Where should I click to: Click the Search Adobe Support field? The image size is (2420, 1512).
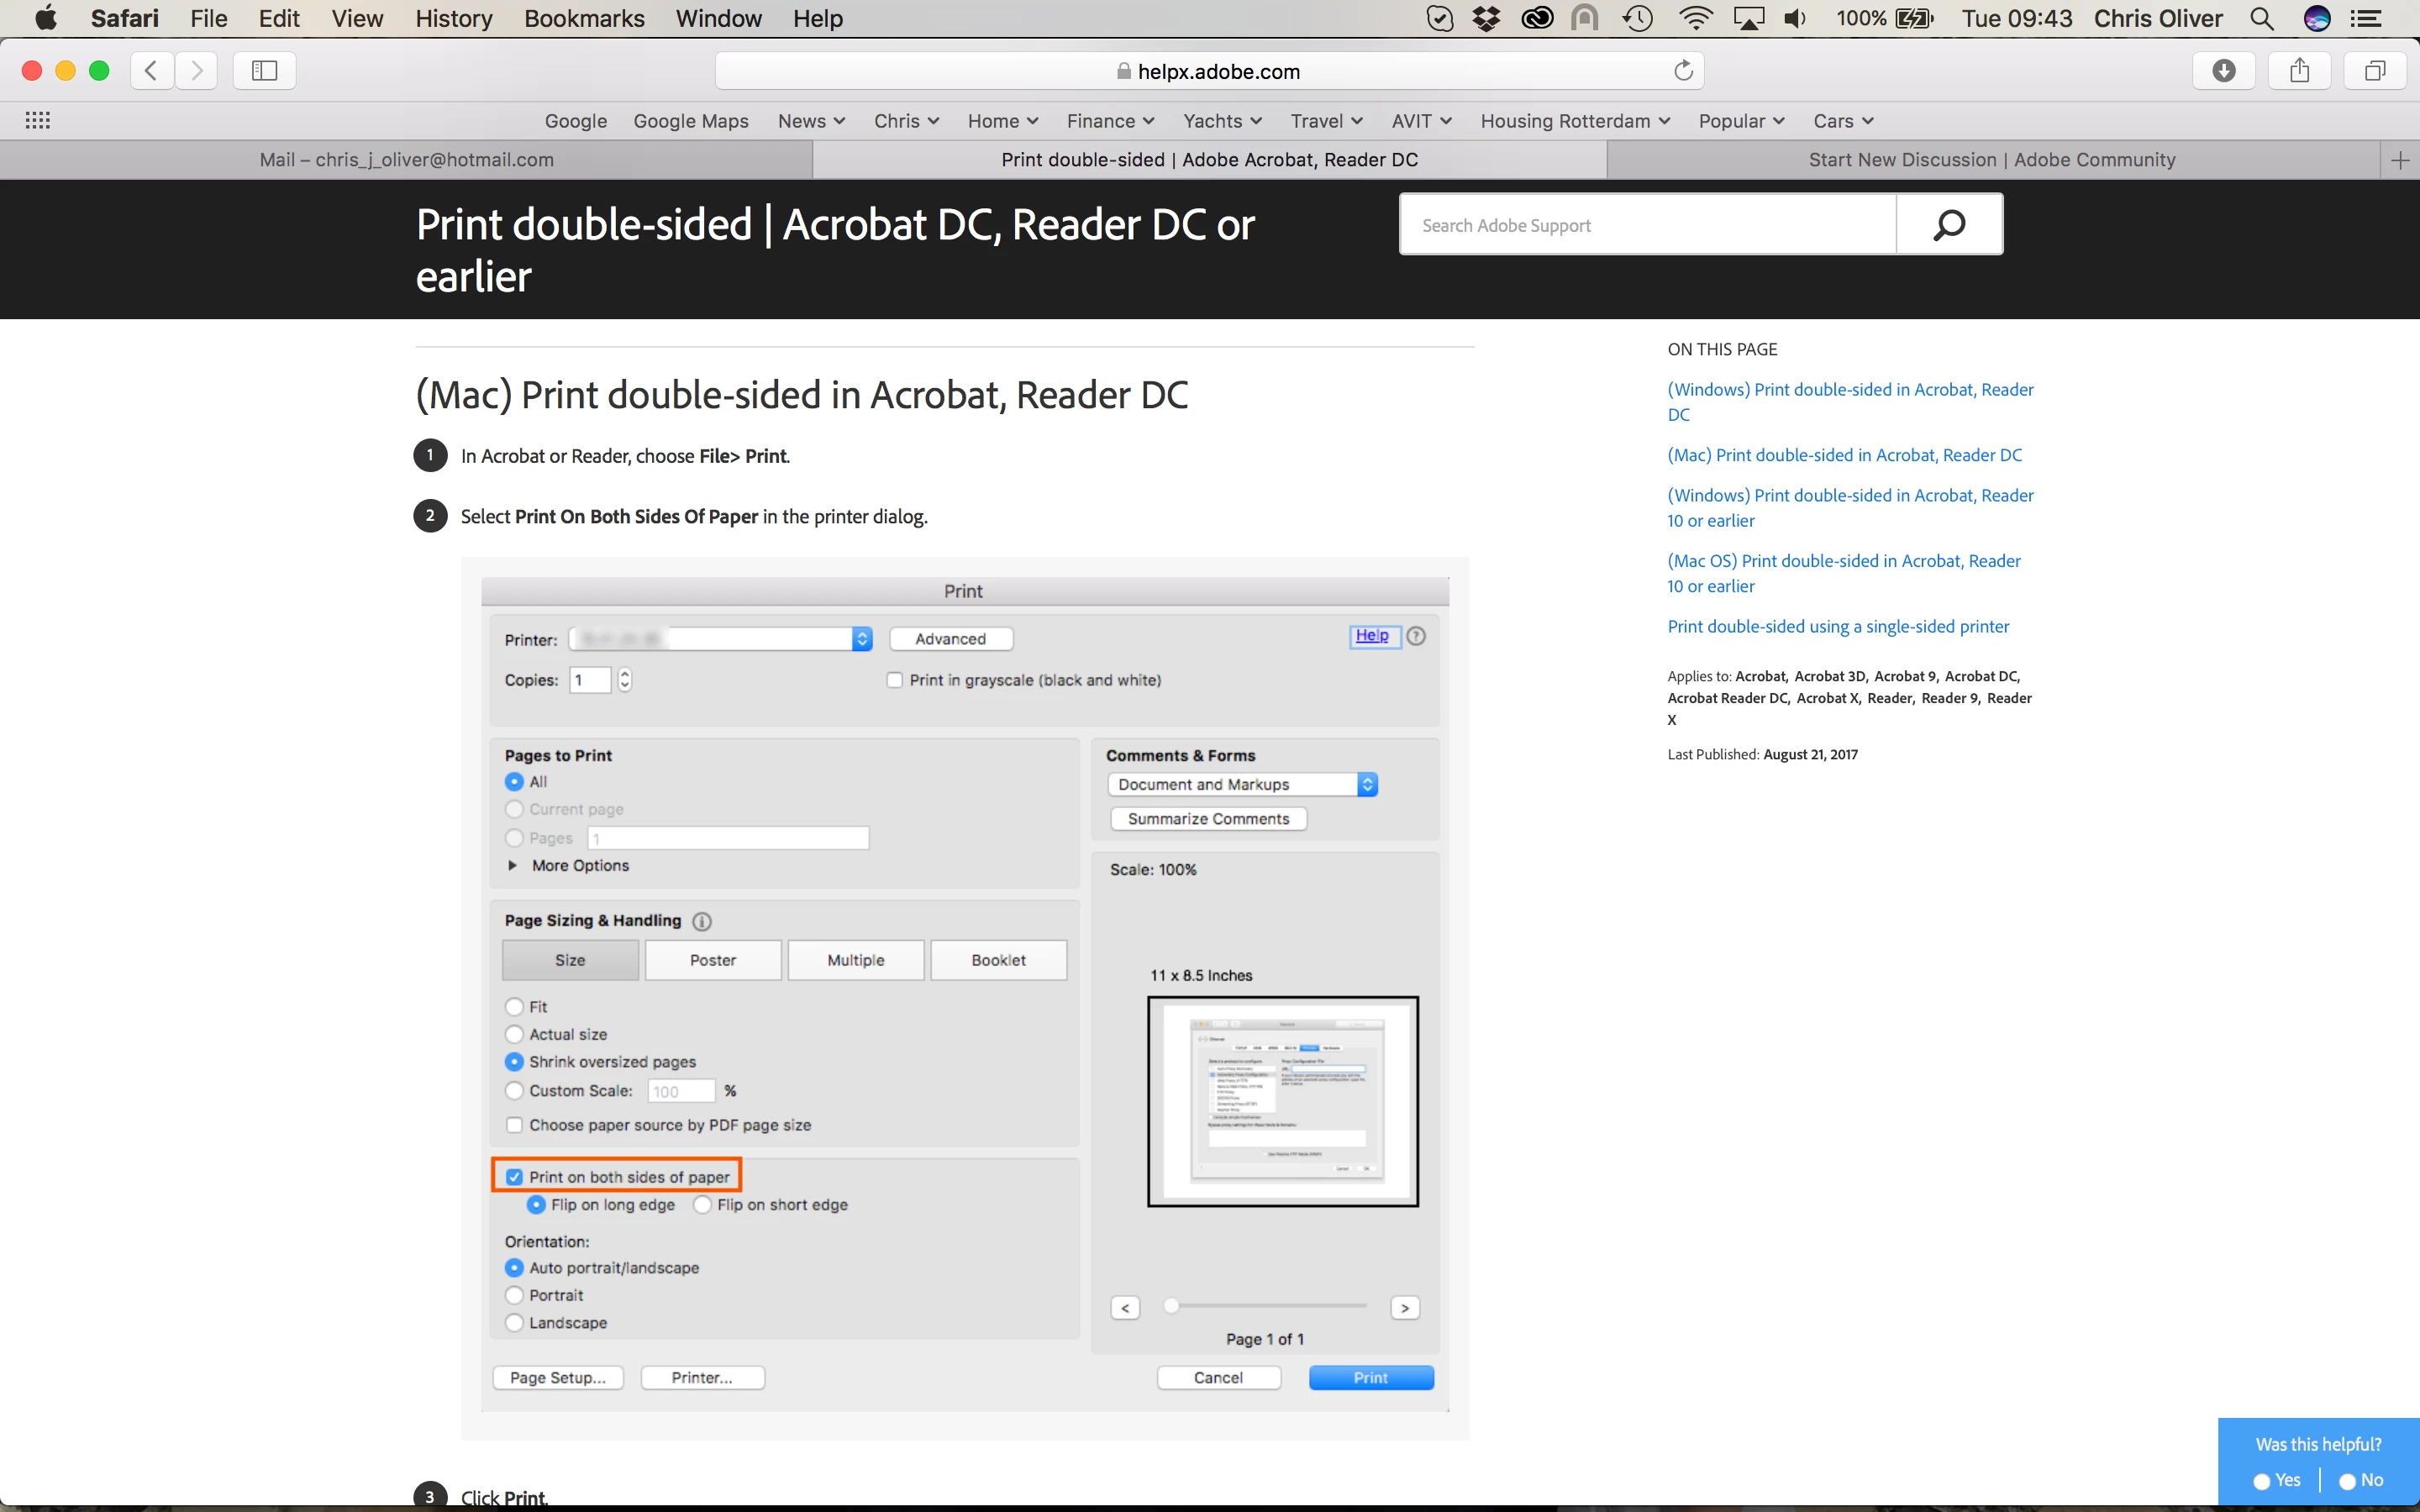point(1647,225)
